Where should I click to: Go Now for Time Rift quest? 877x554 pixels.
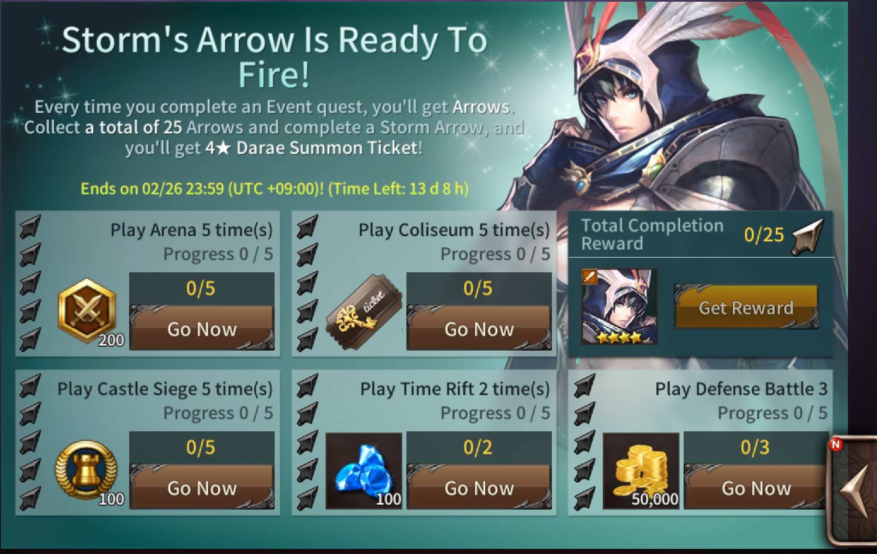[479, 487]
